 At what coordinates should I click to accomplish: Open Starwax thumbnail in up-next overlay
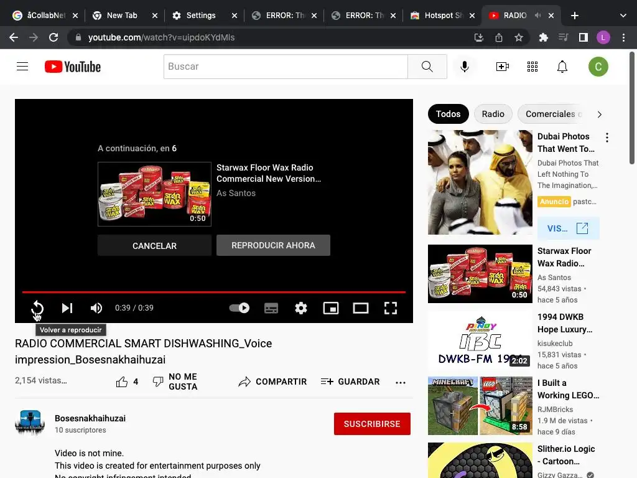coord(154,194)
